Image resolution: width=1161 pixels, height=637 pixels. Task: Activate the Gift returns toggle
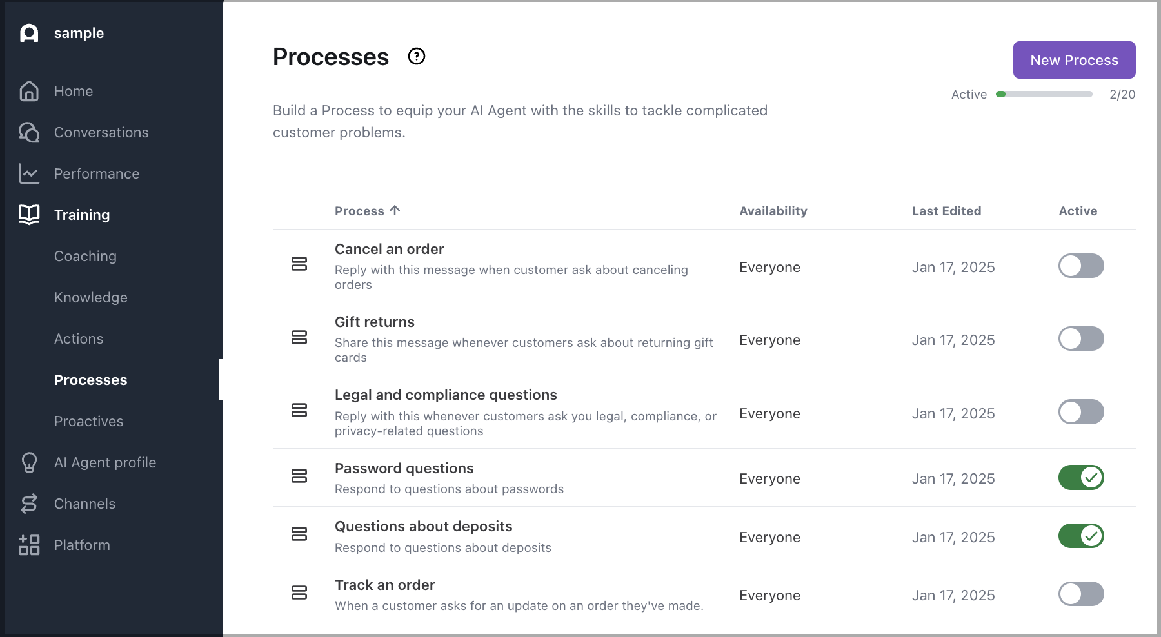pos(1080,338)
